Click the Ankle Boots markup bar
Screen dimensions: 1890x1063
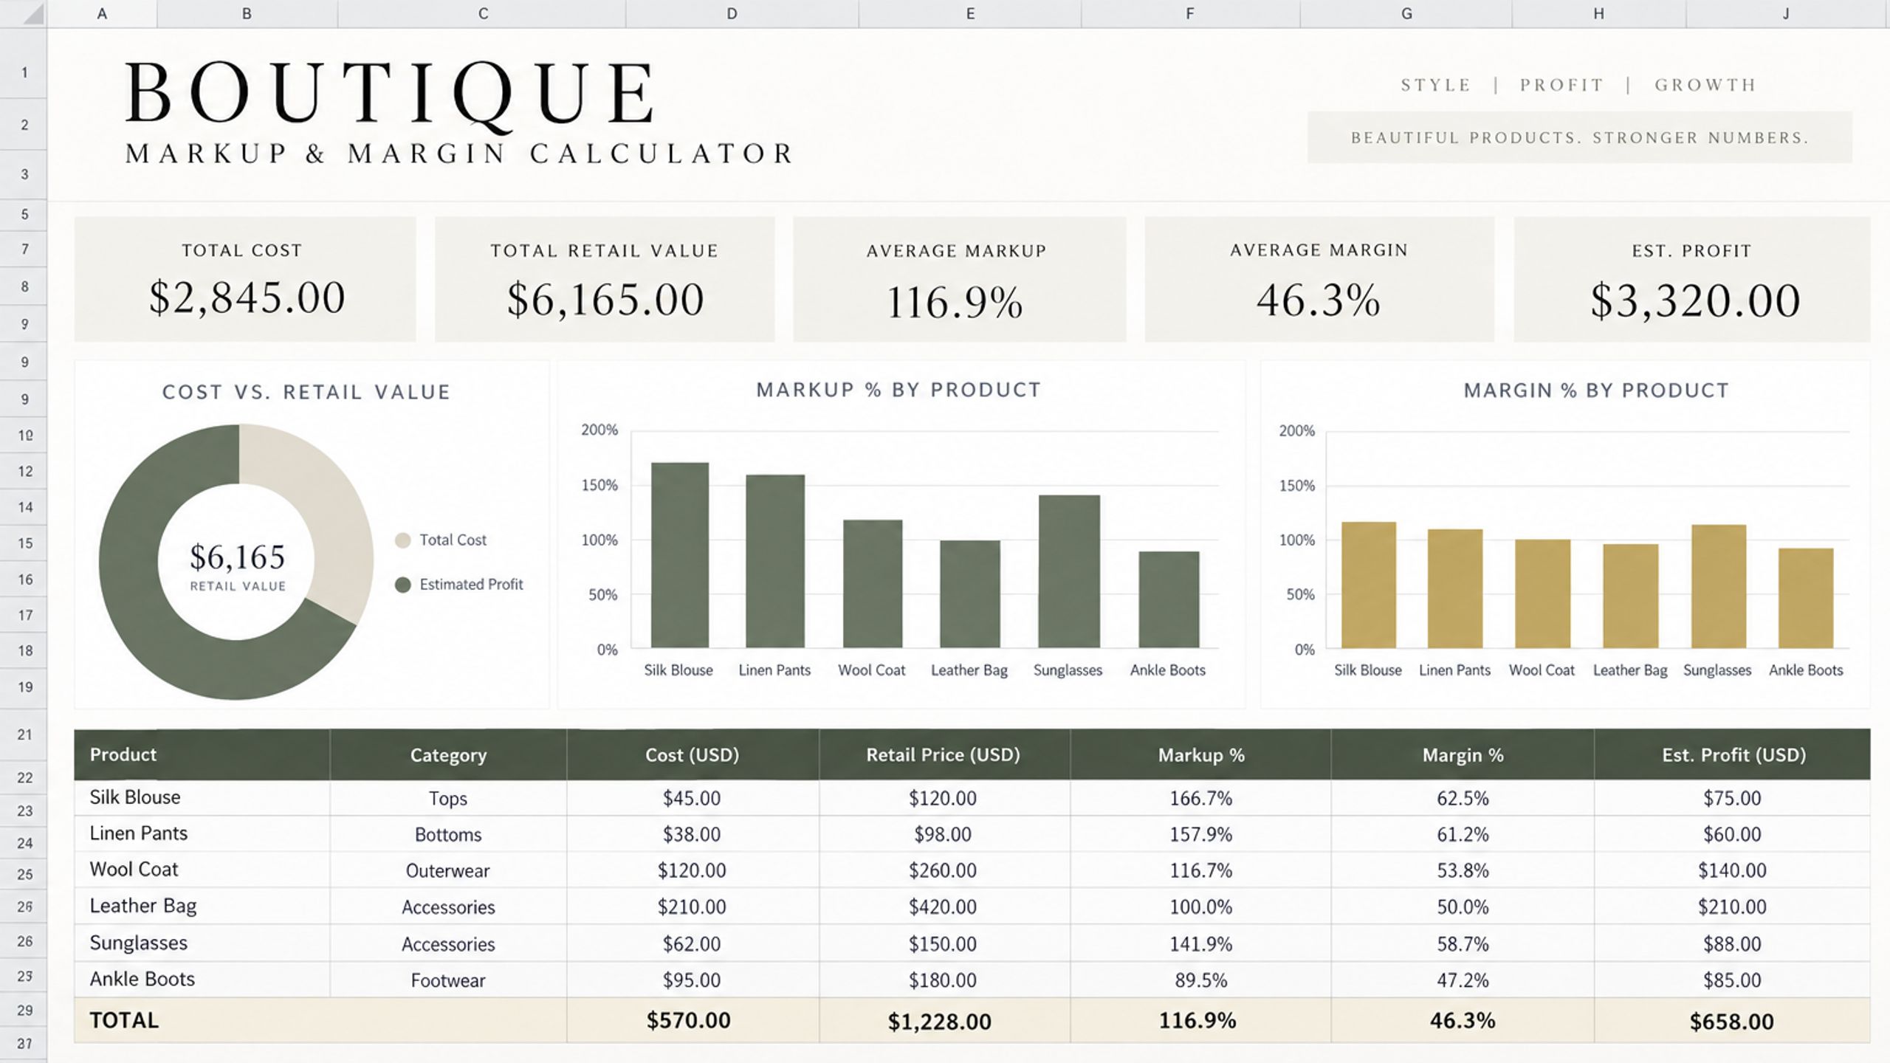click(x=1168, y=599)
